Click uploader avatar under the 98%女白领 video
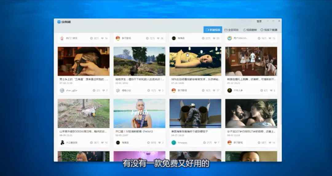 pos(174,90)
